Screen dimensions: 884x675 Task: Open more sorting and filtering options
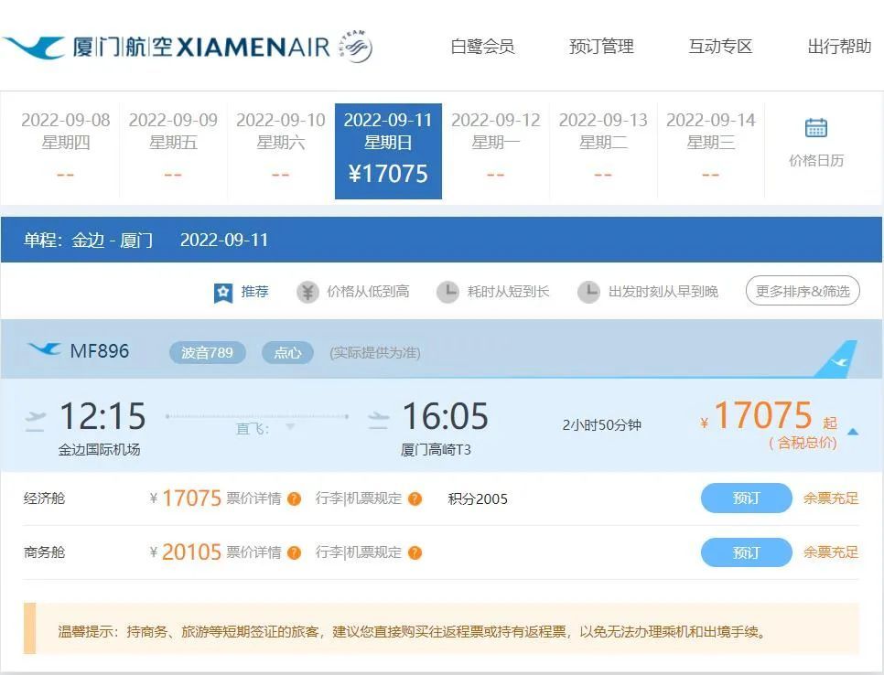(803, 291)
